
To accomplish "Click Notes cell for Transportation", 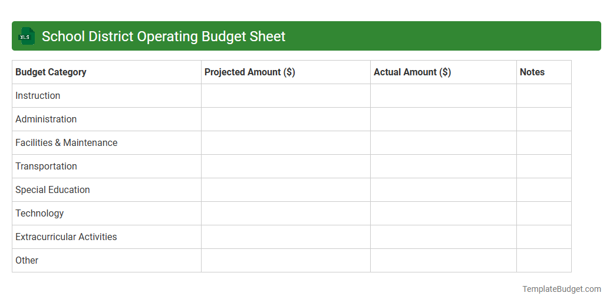I will pyautogui.click(x=544, y=167).
